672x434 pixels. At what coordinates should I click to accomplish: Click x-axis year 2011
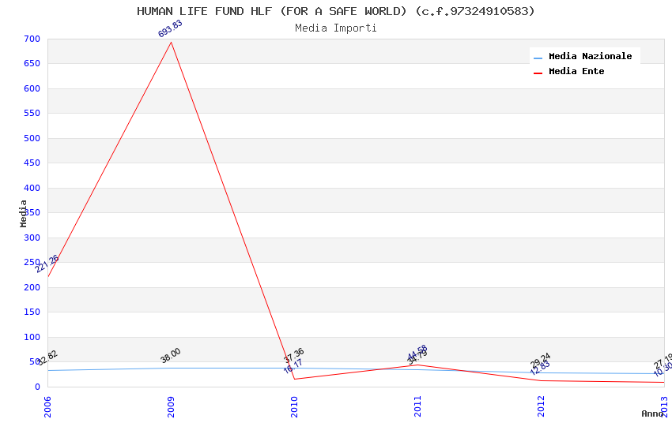tap(418, 406)
